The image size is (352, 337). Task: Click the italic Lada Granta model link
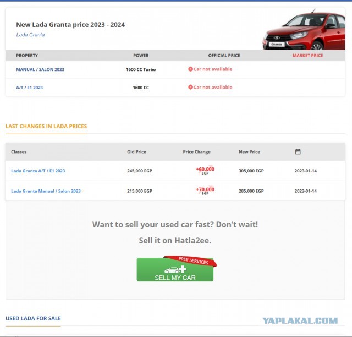click(x=30, y=35)
